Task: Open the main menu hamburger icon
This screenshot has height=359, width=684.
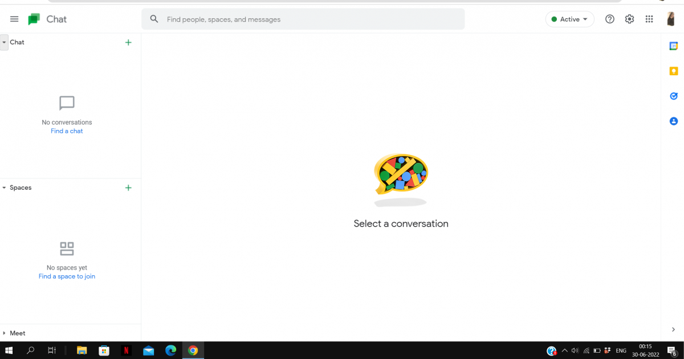Action: pyautogui.click(x=14, y=19)
